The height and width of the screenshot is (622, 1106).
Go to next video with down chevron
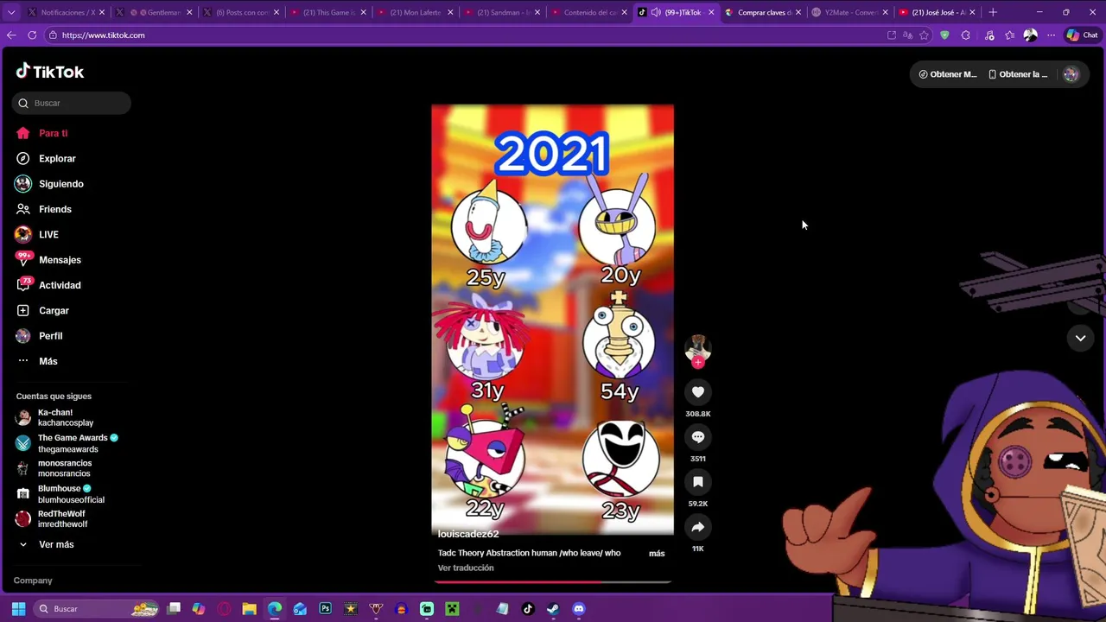[x=1080, y=338]
